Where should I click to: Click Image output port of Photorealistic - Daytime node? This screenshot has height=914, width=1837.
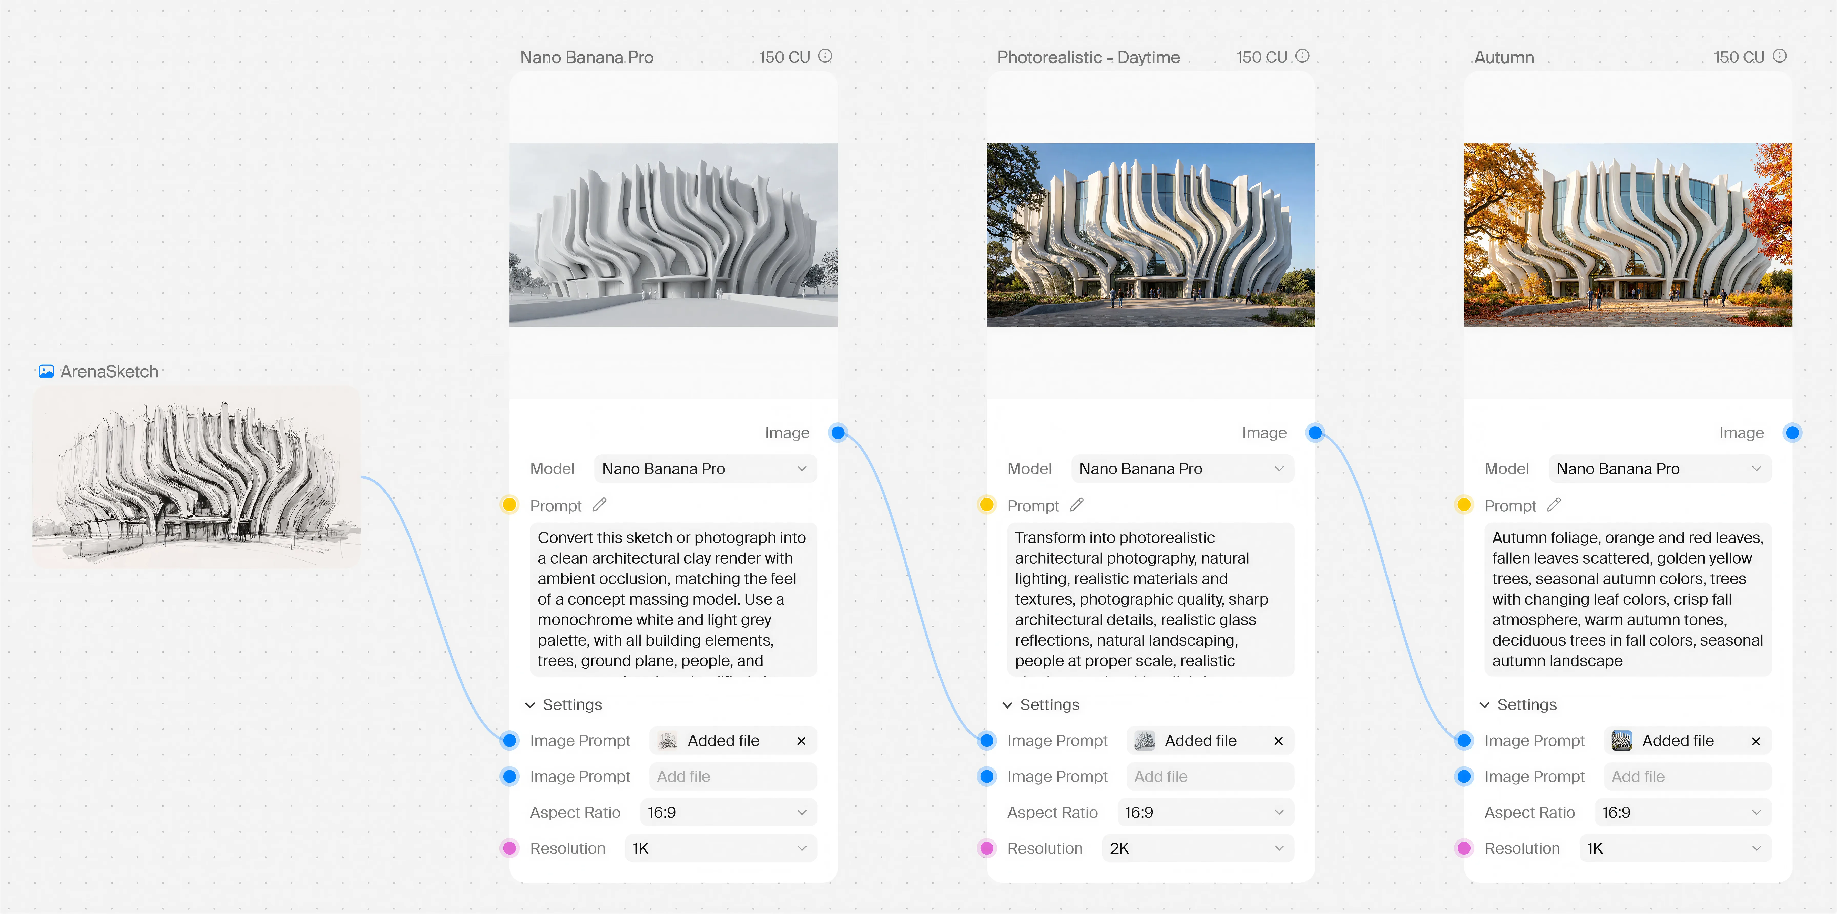[1315, 433]
